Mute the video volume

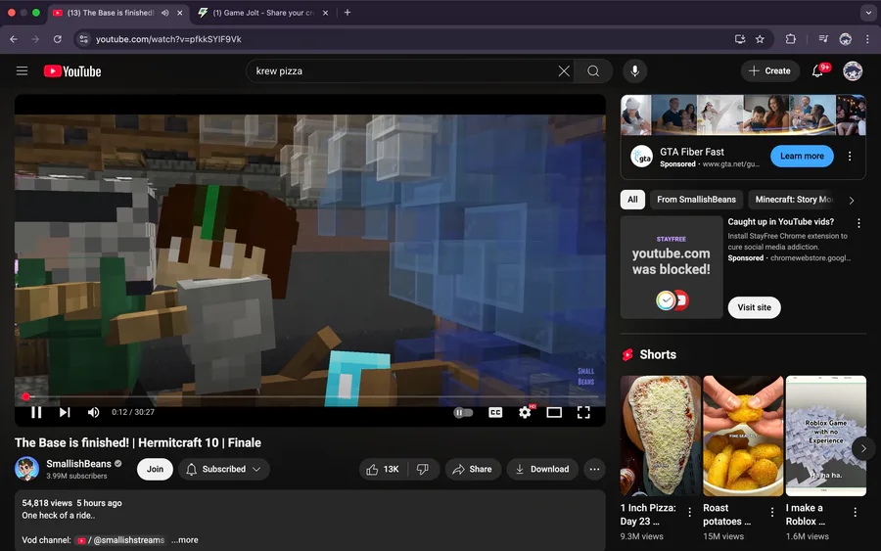click(x=93, y=412)
